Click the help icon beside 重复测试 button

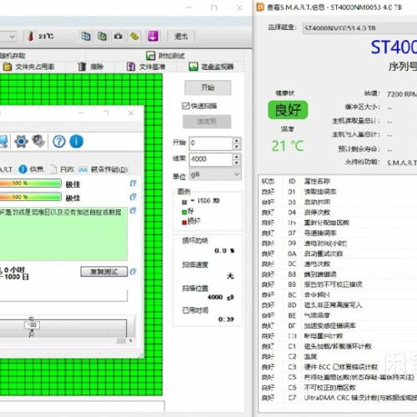coord(133,272)
